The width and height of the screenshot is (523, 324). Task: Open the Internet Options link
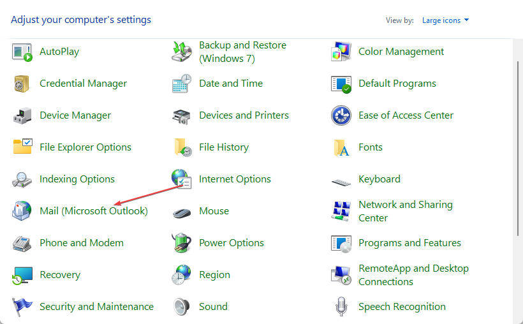point(235,179)
